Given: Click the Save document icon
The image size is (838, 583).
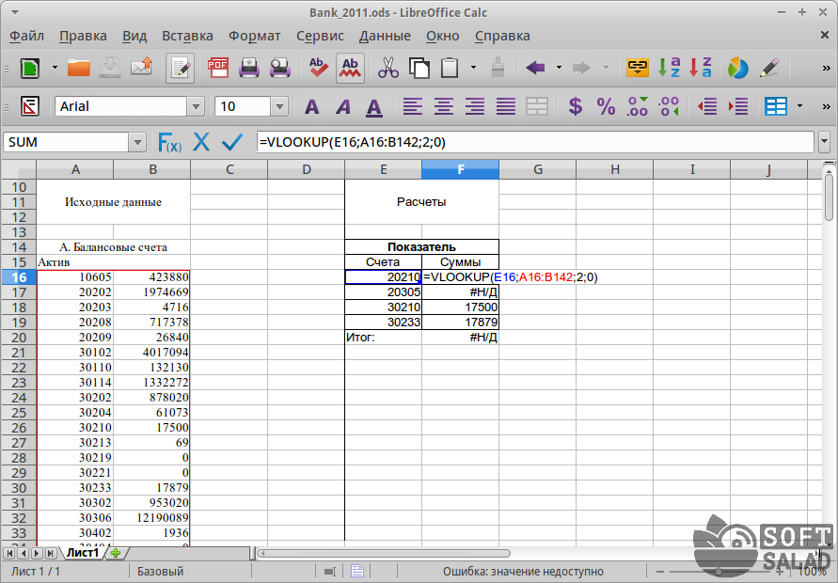Looking at the screenshot, I should tap(110, 69).
